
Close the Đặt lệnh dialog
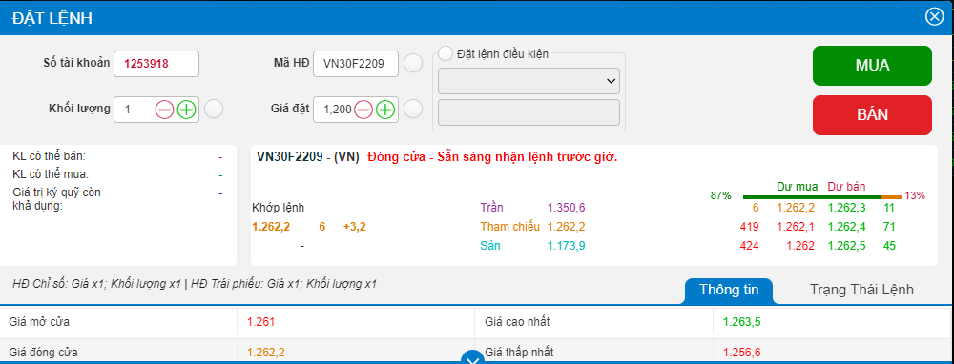933,17
